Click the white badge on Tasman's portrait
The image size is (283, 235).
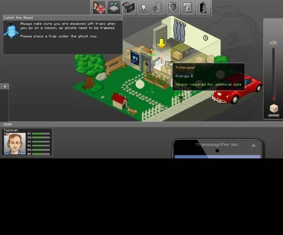click(8, 134)
